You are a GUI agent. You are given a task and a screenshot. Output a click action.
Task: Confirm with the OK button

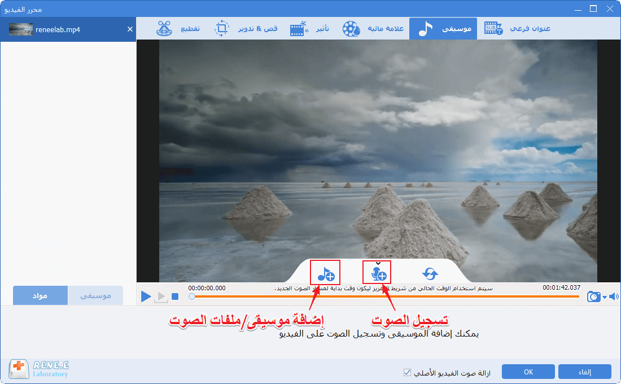528,372
